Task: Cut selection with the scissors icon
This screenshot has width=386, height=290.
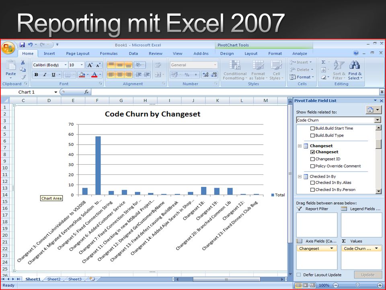Action: click(23, 62)
